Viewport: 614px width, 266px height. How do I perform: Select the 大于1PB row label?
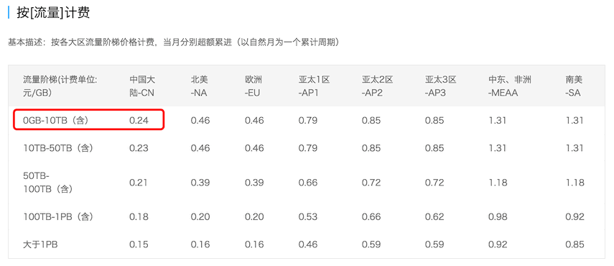[40, 245]
